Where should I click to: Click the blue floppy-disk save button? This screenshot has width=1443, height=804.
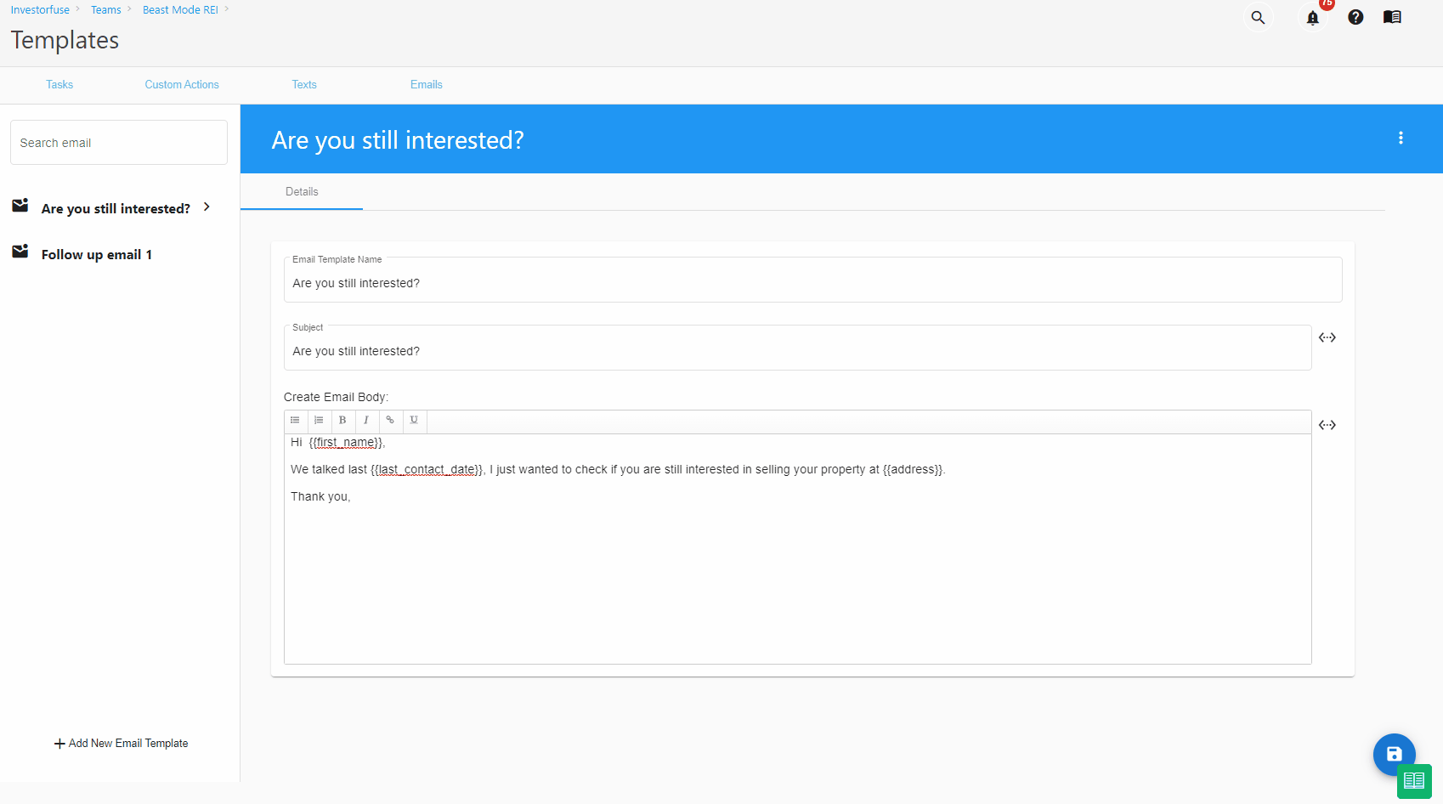point(1394,754)
